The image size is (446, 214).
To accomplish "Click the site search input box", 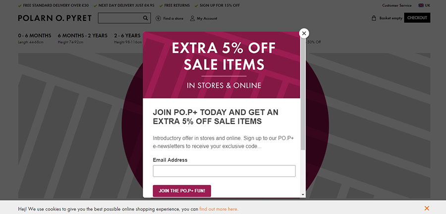I will point(120,18).
